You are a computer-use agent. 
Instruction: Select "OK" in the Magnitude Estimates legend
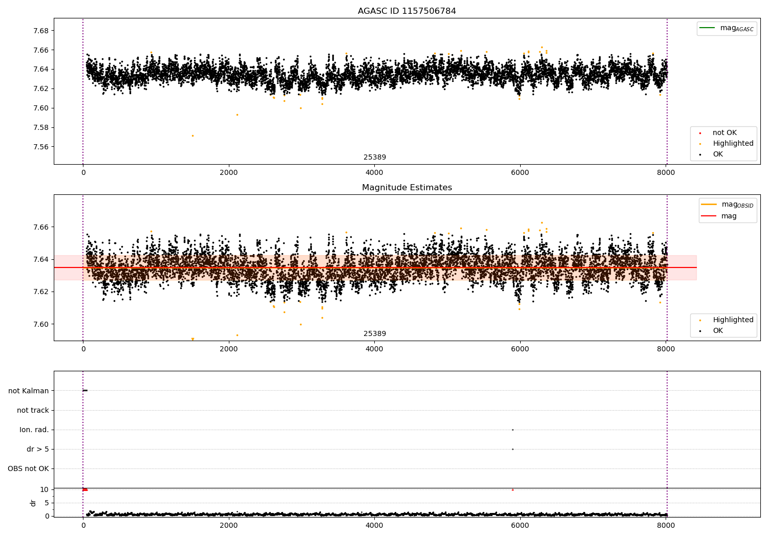718,331
